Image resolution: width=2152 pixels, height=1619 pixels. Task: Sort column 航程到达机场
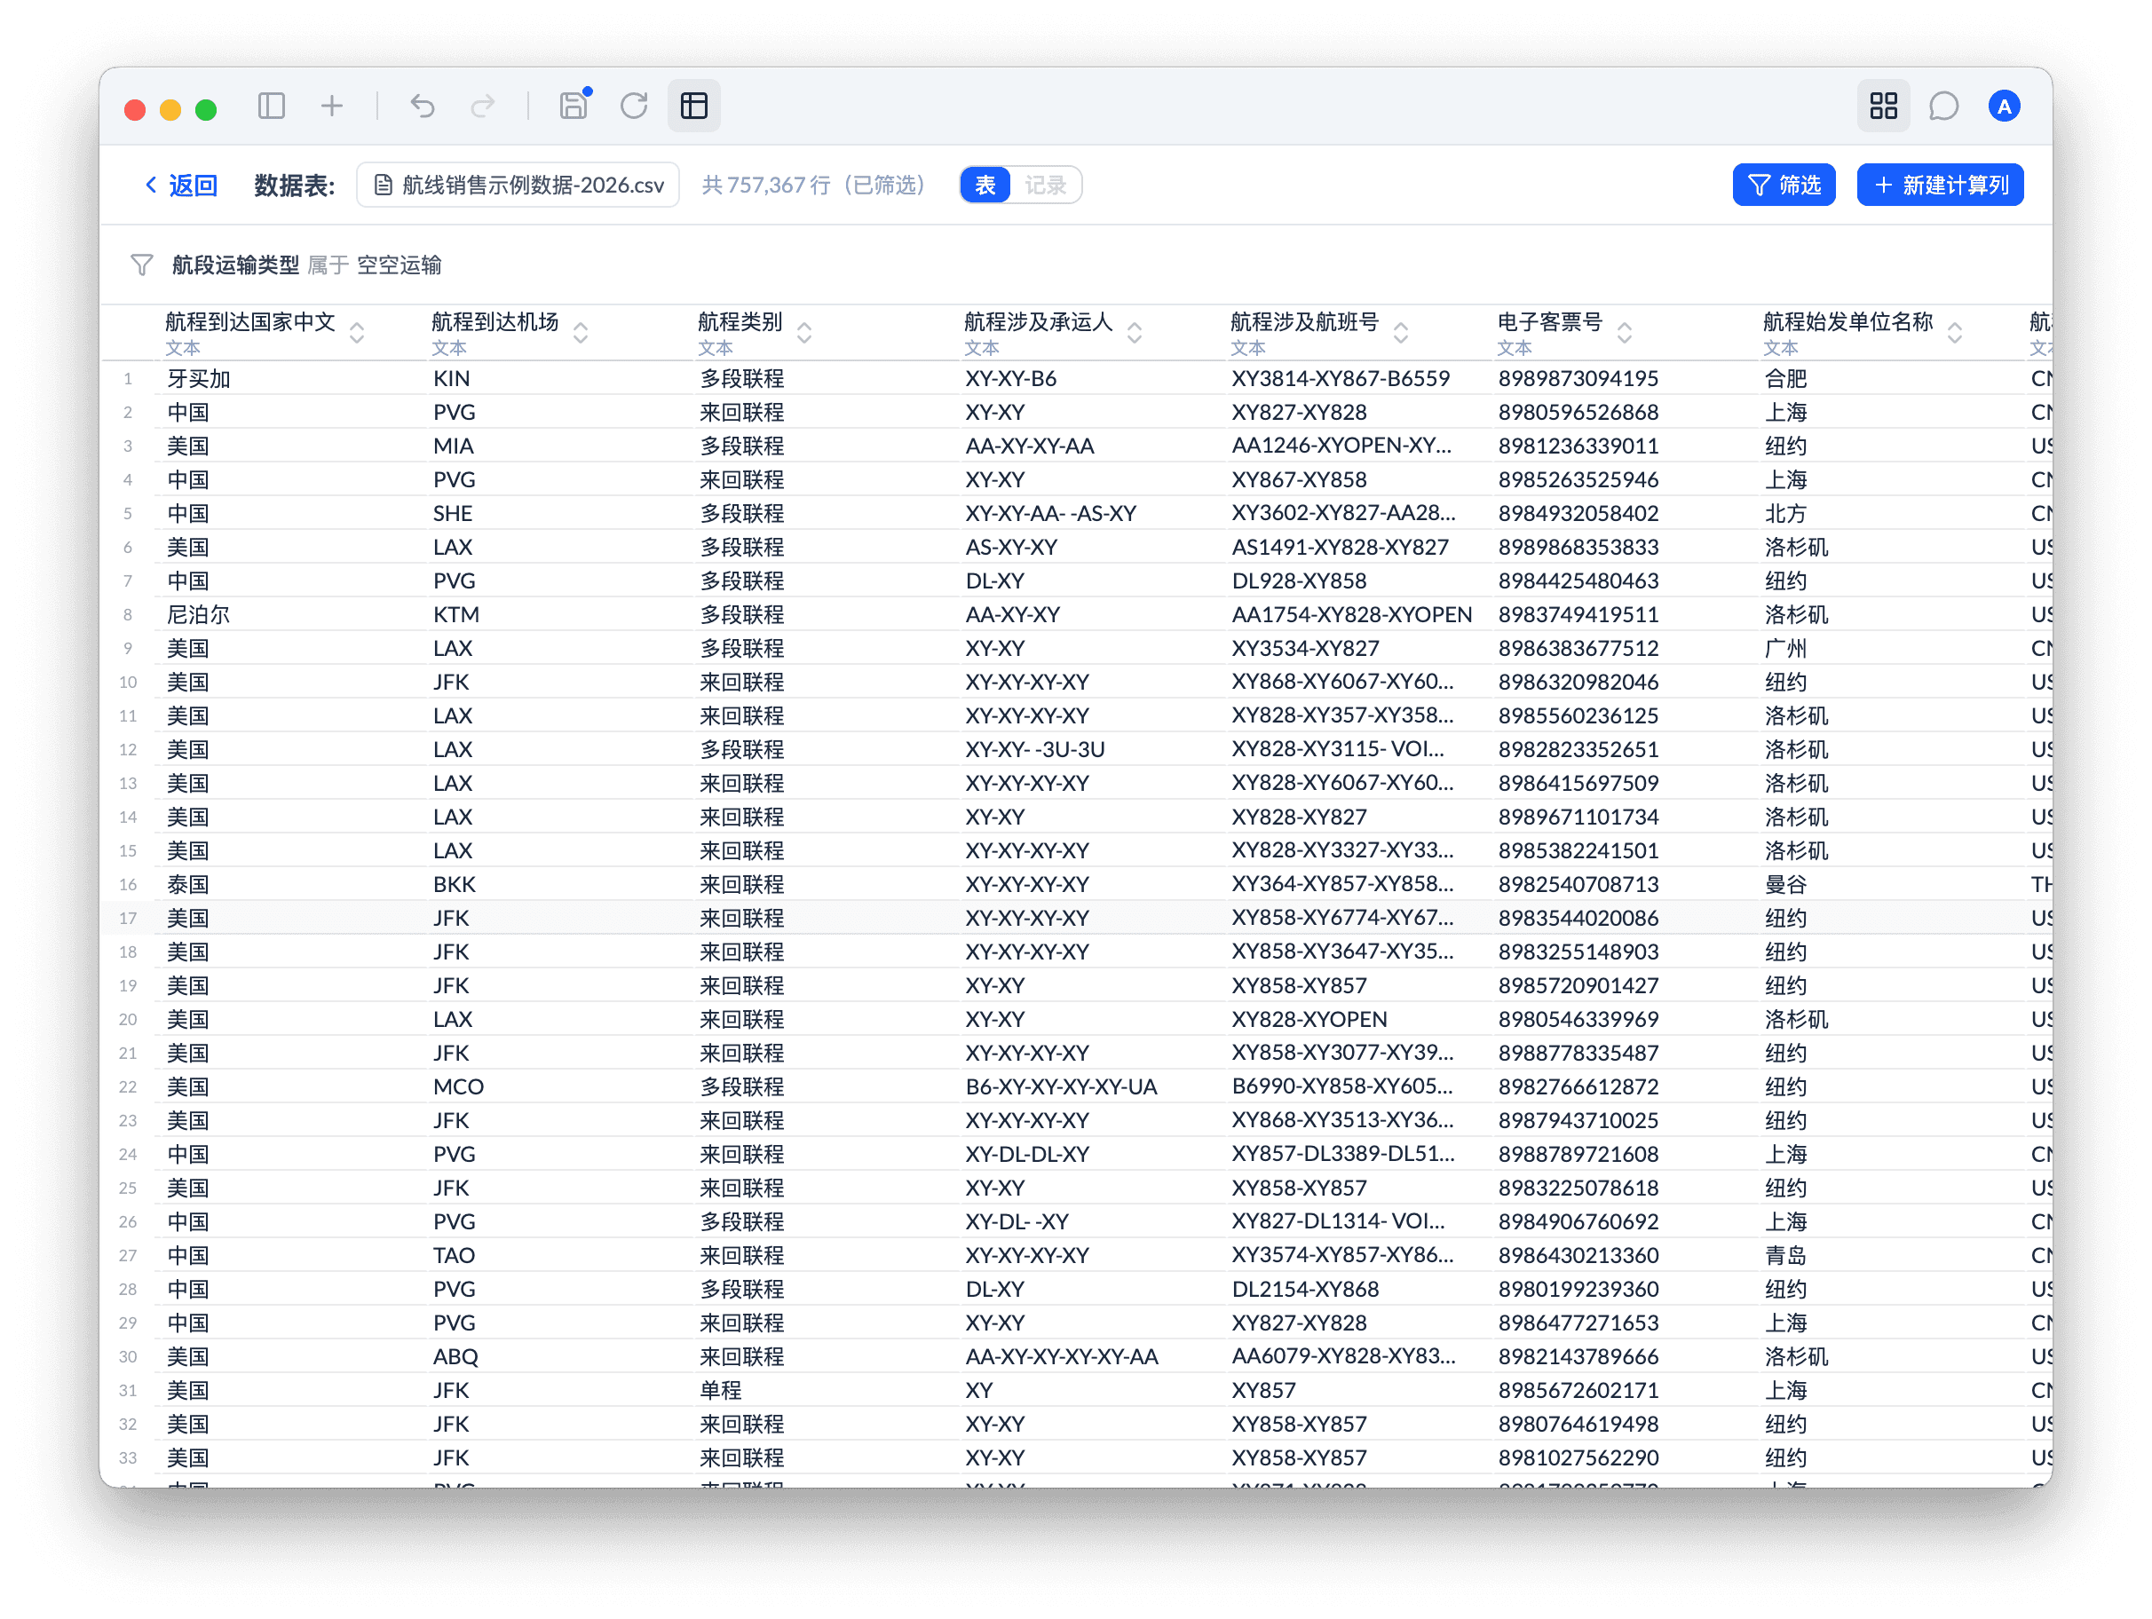(x=581, y=333)
